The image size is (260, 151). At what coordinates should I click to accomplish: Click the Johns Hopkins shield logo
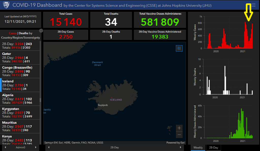[6, 5]
